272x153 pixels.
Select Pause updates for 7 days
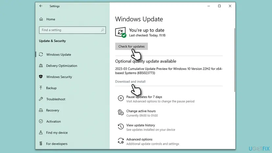click(x=144, y=97)
